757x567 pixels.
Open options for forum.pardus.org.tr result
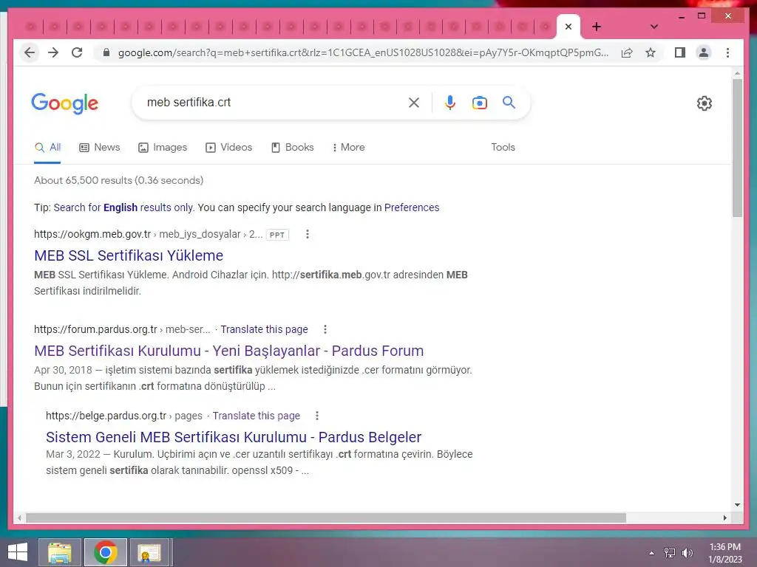click(325, 329)
